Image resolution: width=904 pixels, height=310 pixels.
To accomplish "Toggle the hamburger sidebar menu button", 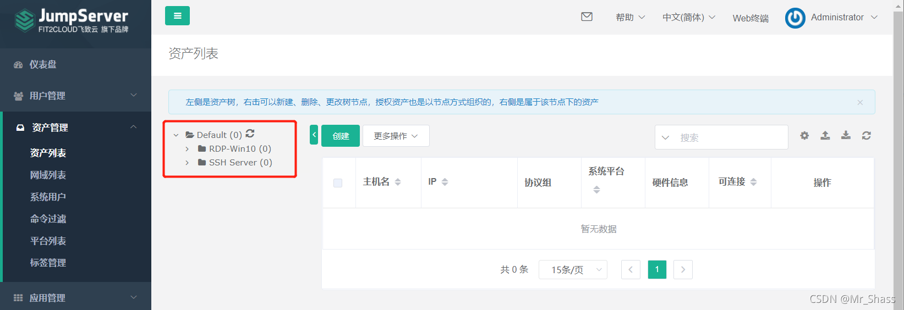I will (177, 16).
